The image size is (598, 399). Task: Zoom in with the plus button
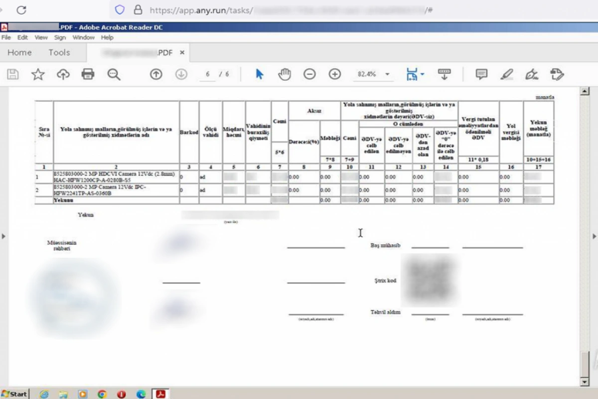334,74
